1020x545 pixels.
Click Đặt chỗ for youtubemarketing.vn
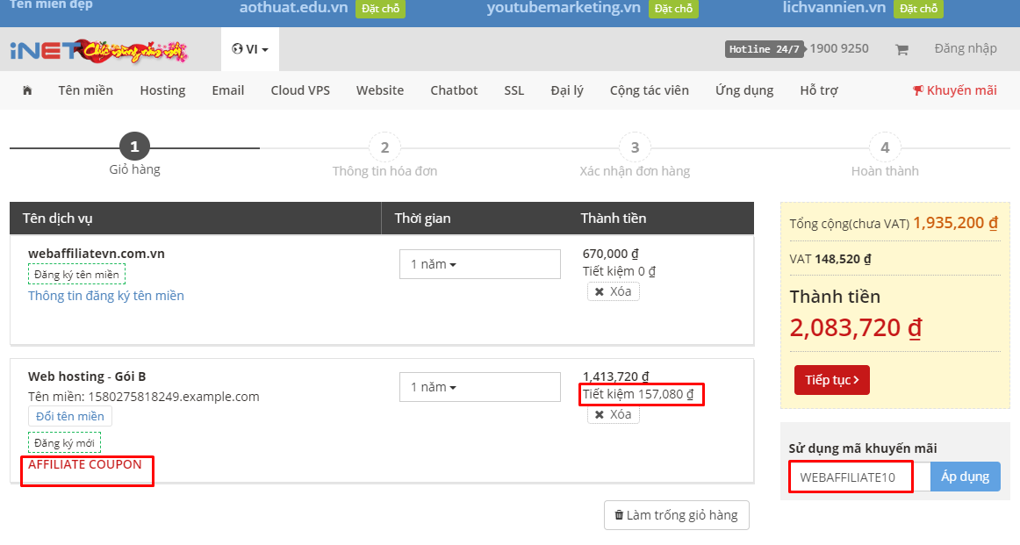tap(673, 9)
